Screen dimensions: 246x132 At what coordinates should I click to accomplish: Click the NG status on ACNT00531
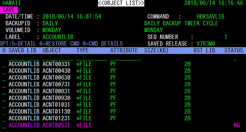237,125
